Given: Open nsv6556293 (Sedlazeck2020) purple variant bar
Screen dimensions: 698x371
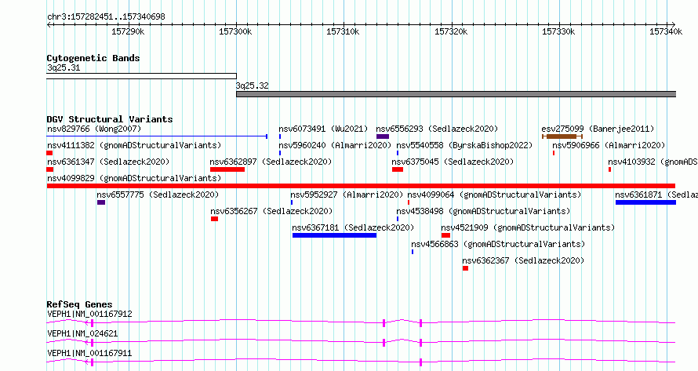Looking at the screenshot, I should point(383,136).
